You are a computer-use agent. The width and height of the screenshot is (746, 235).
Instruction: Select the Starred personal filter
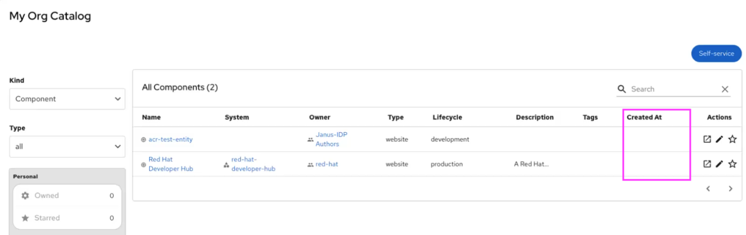pos(67,218)
